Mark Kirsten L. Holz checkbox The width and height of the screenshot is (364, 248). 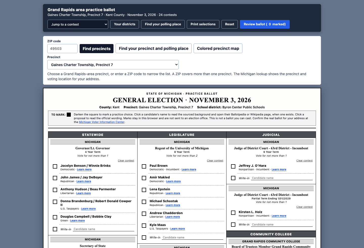pyautogui.click(x=233, y=213)
